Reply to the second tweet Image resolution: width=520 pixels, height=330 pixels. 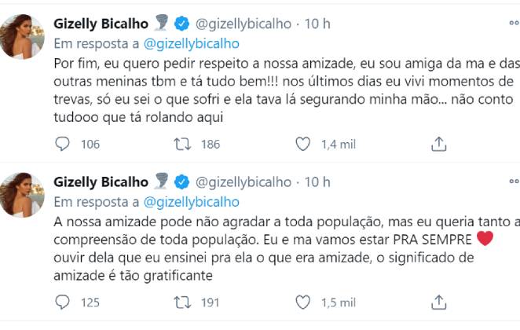pyautogui.click(x=63, y=302)
